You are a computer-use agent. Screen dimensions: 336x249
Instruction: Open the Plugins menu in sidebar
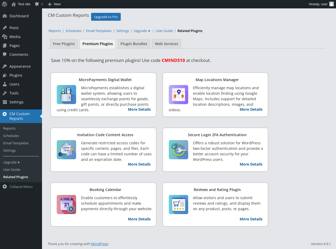[x=16, y=75]
